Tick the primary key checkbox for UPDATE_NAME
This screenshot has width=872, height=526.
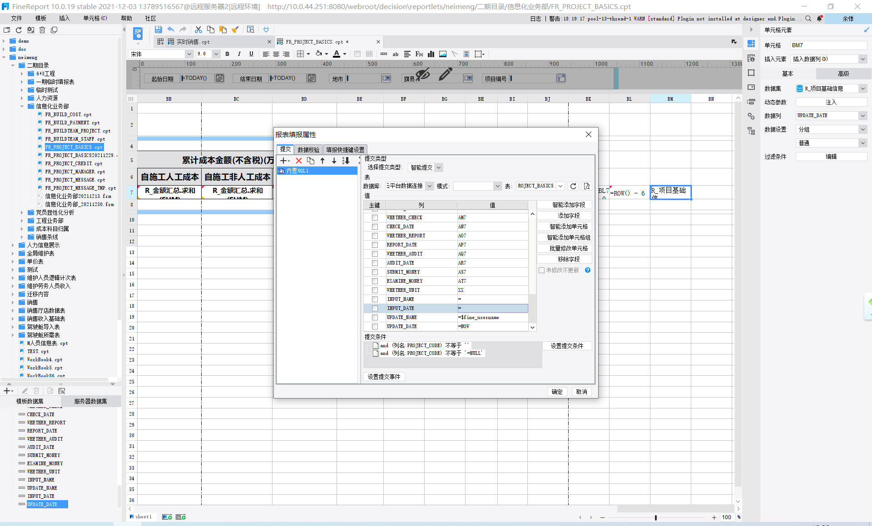[x=375, y=317]
